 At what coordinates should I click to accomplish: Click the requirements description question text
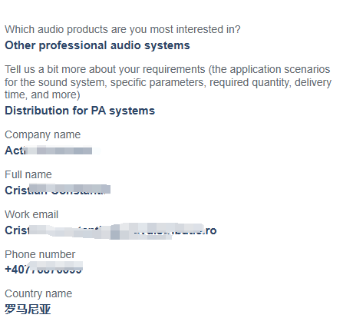168,82
